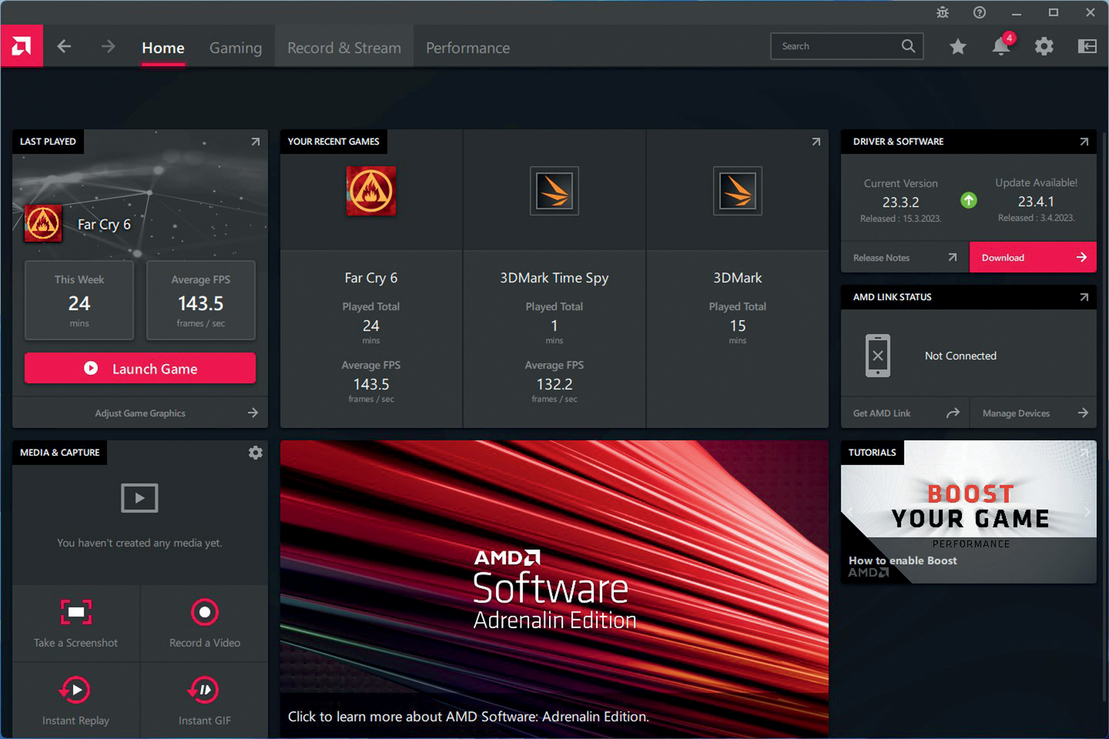Viewport: 1109px width, 739px height.
Task: Click the '23.3.2' current version text
Action: [901, 203]
